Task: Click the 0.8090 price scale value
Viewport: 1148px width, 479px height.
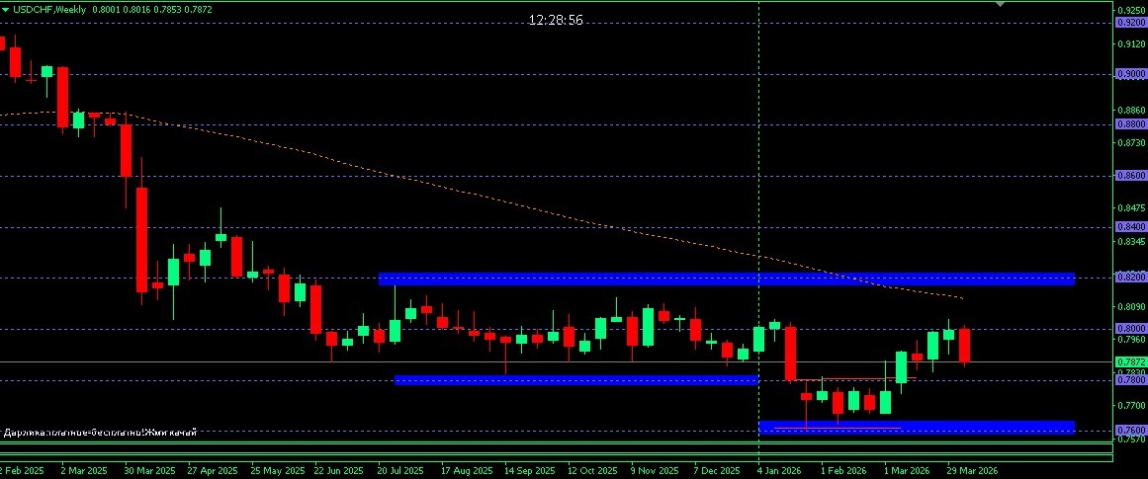Action: coord(1131,306)
